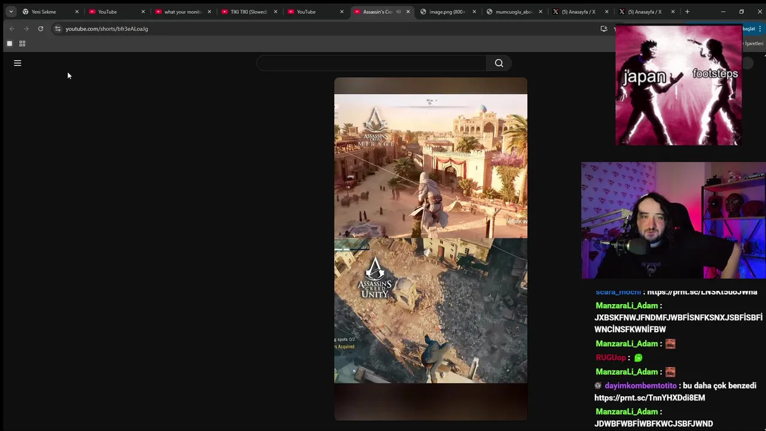Screen dimensions: 766x431
Task: Click the address bar URL youtube.com/shorts
Action: (x=107, y=29)
